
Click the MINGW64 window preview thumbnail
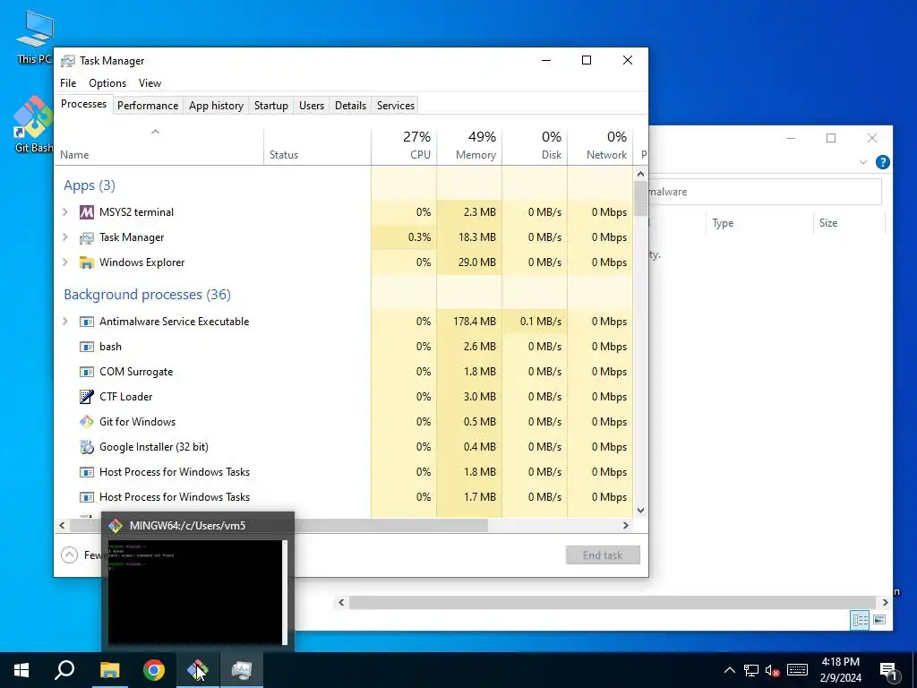198,592
